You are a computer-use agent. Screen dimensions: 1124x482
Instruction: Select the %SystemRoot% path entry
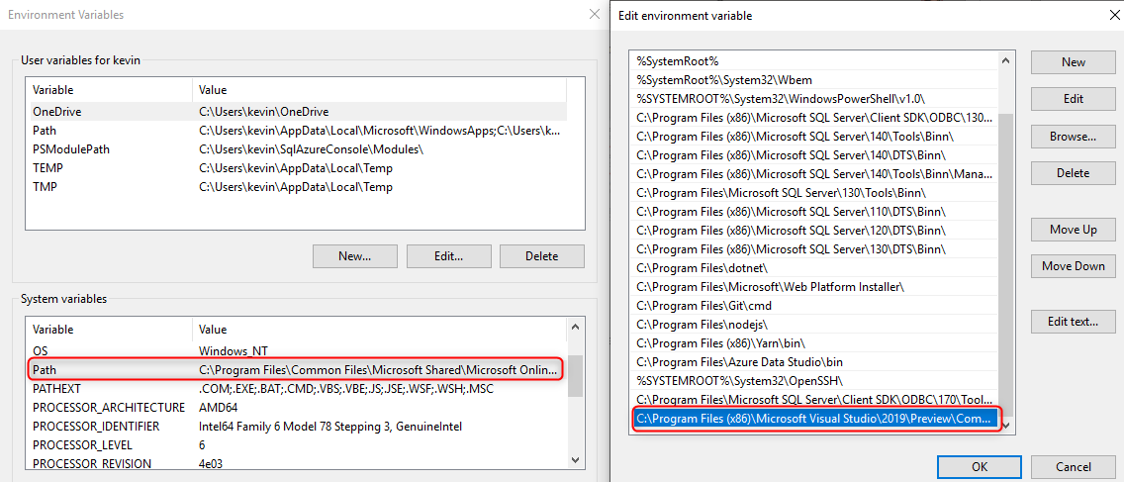coord(813,61)
